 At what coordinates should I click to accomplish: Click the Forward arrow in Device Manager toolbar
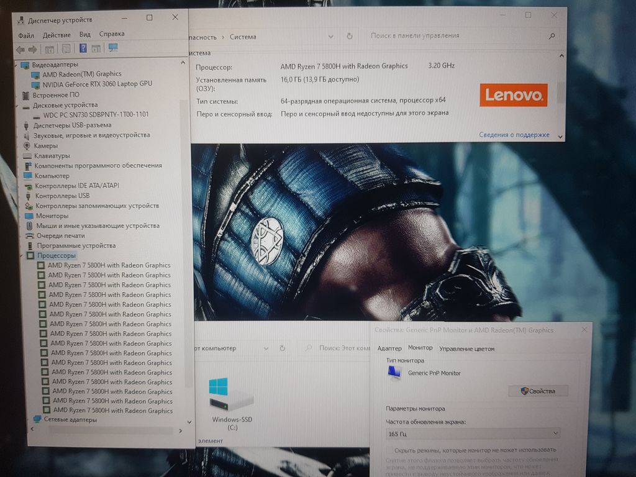click(x=32, y=49)
